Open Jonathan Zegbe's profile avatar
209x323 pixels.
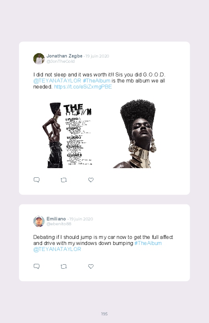(39, 59)
